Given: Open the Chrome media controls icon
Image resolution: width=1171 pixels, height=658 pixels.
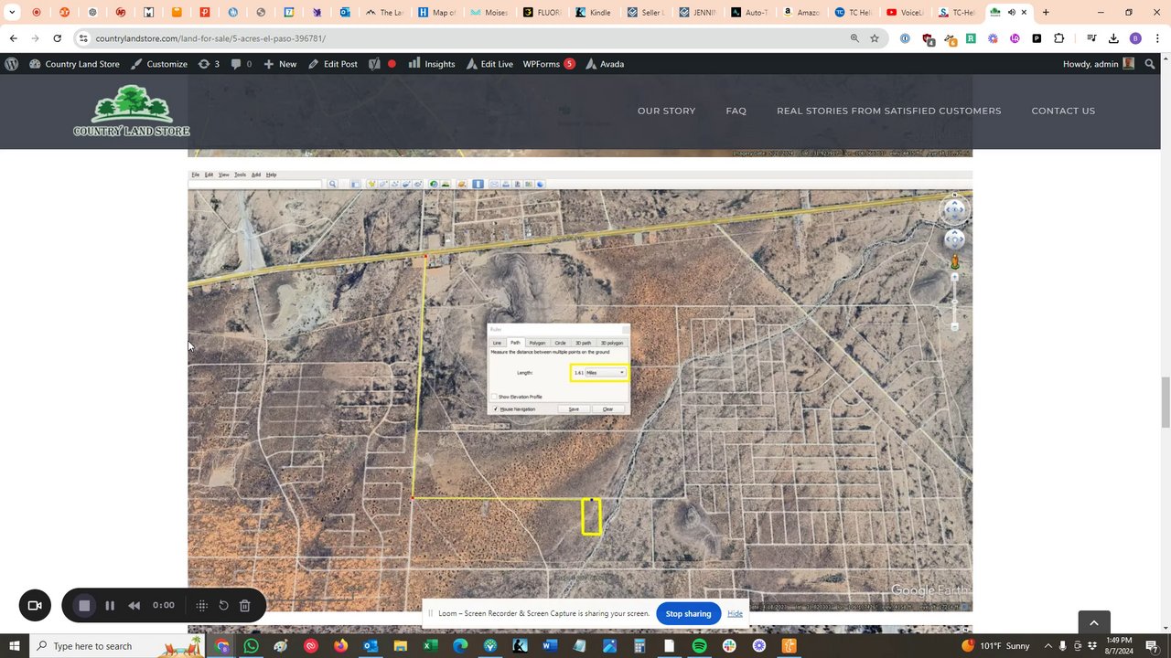Looking at the screenshot, I should (x=1090, y=38).
